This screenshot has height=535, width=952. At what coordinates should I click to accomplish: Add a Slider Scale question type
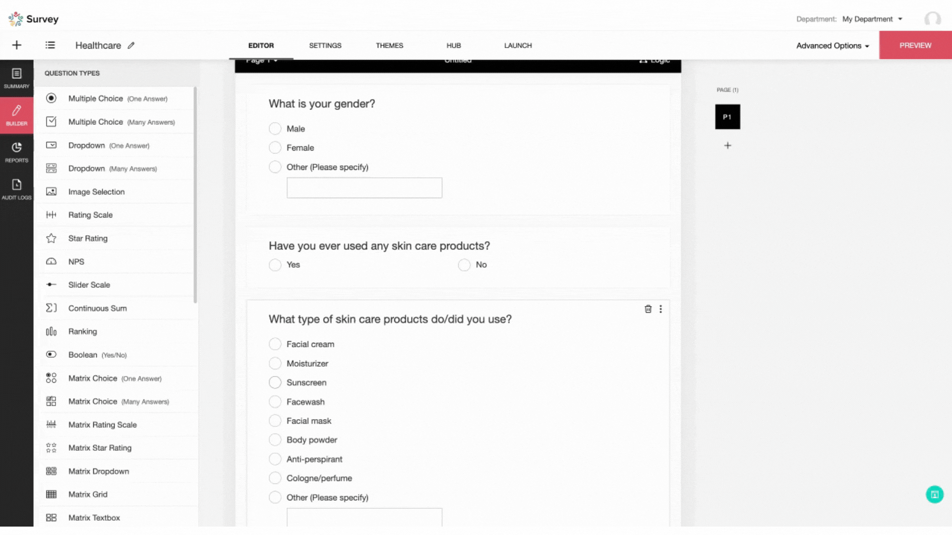pos(89,285)
